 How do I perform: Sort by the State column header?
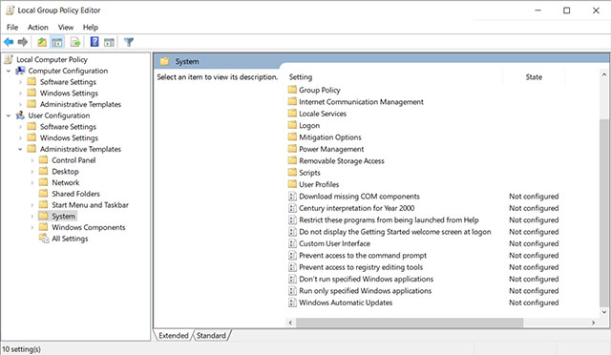pos(534,77)
